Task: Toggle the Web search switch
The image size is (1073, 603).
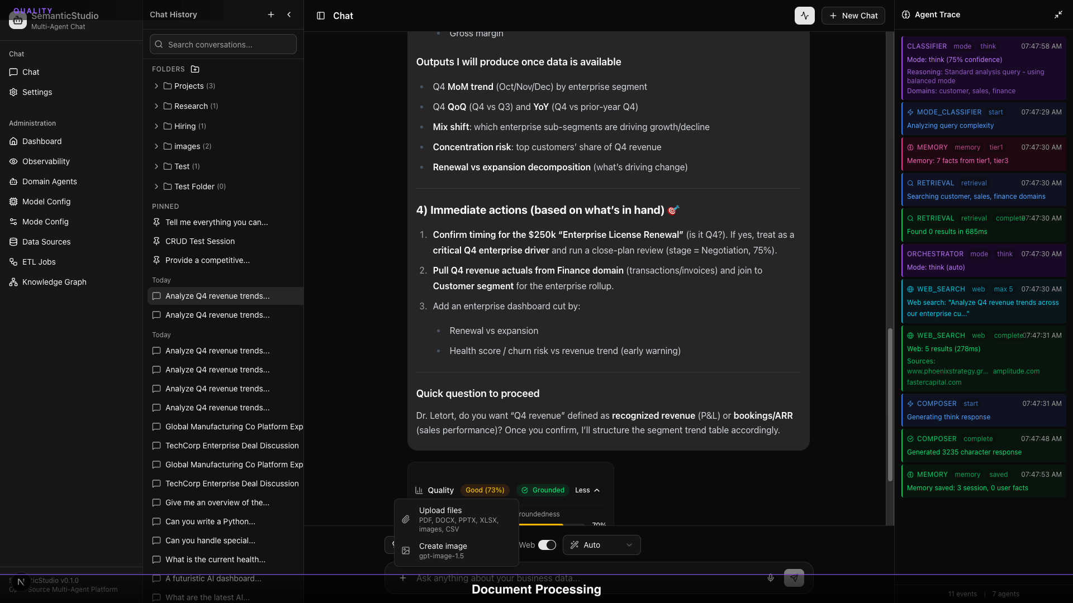Action: click(x=547, y=545)
